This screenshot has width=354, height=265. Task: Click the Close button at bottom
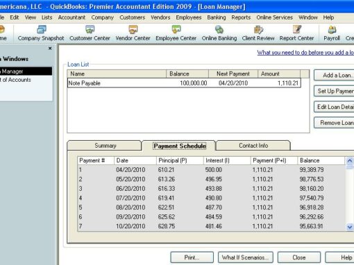(x=299, y=257)
